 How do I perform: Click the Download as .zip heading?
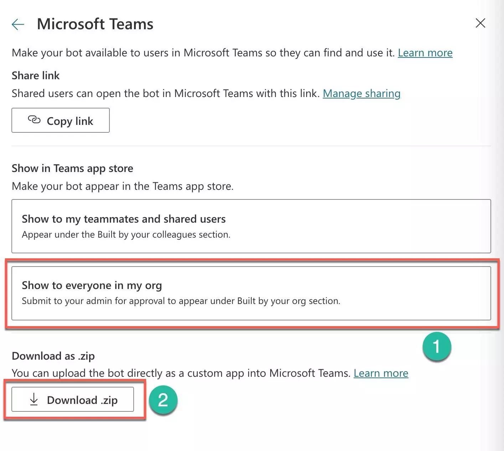coord(53,356)
